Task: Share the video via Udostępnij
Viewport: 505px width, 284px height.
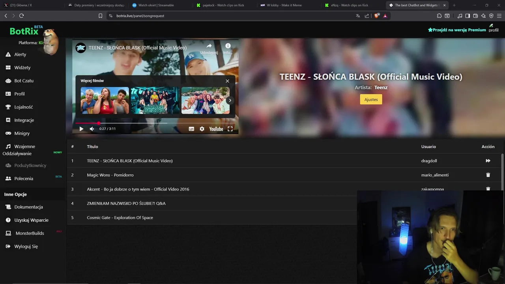Action: pyautogui.click(x=209, y=49)
